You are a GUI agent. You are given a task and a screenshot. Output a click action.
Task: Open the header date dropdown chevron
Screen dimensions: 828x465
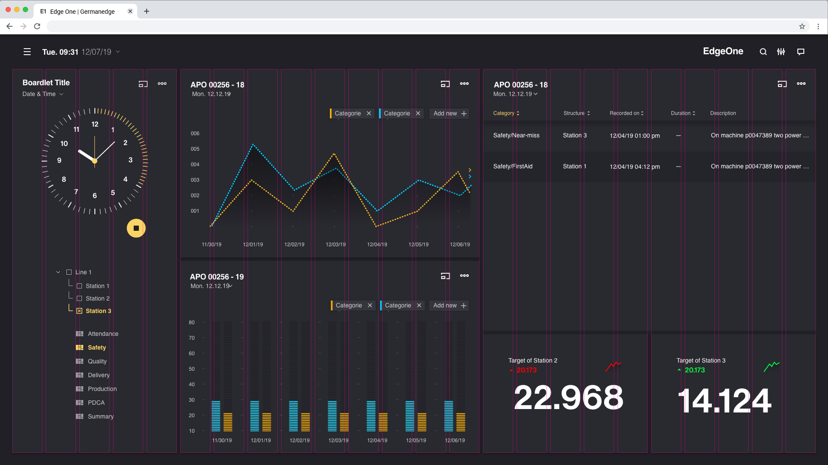point(118,52)
